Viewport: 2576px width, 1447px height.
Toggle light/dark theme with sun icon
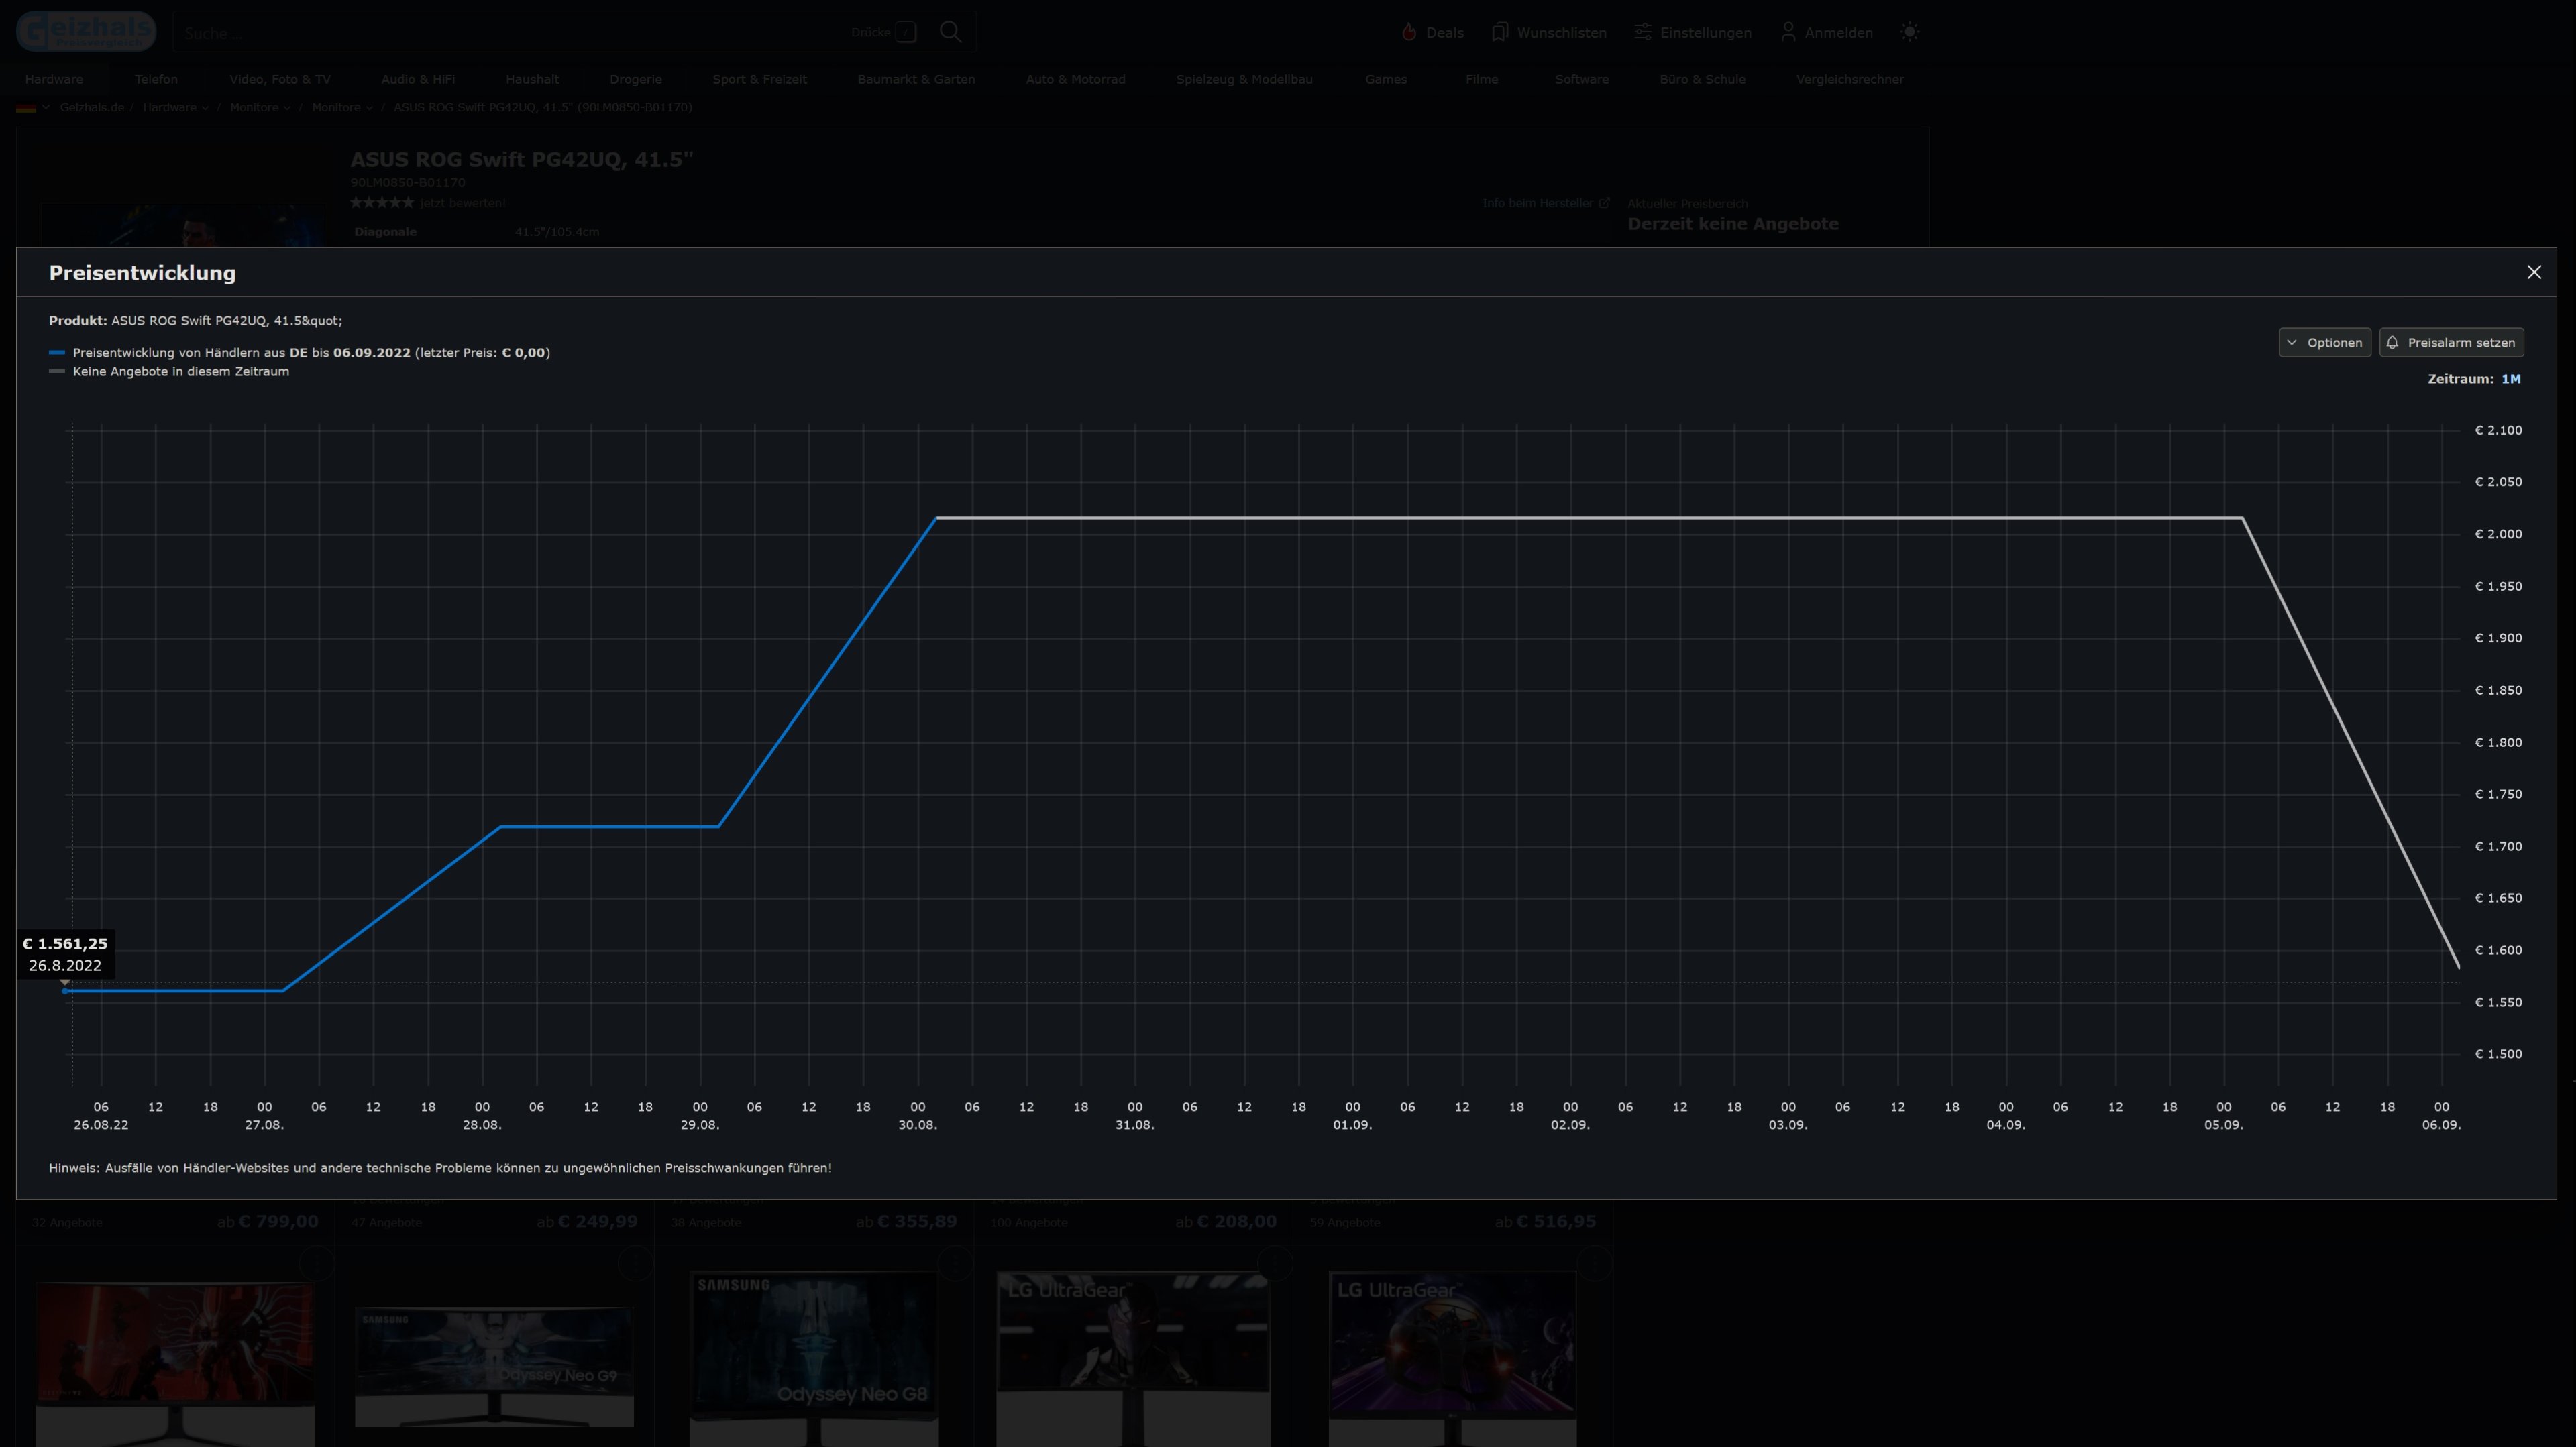(1909, 32)
